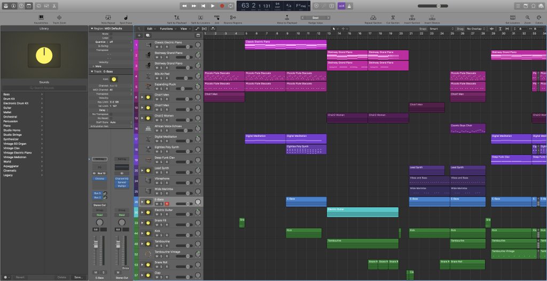
Task: Open the Drag No Overlap dropdown
Action: click(476, 29)
